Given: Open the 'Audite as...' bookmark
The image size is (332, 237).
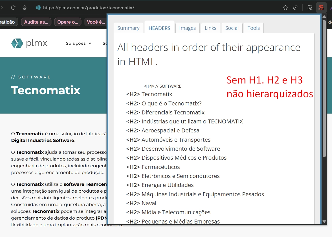Looking at the screenshot, I should point(36,22).
